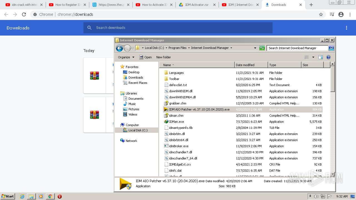Image resolution: width=356 pixels, height=200 pixels.
Task: Click the Search Internet Download Manager field
Action: pos(297,48)
